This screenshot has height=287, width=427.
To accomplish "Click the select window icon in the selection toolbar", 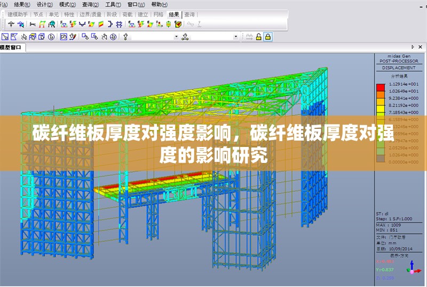I will coord(5,37).
